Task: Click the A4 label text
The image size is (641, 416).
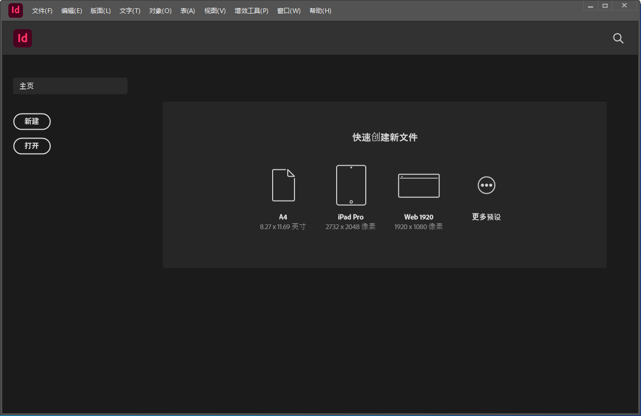Action: coord(283,217)
